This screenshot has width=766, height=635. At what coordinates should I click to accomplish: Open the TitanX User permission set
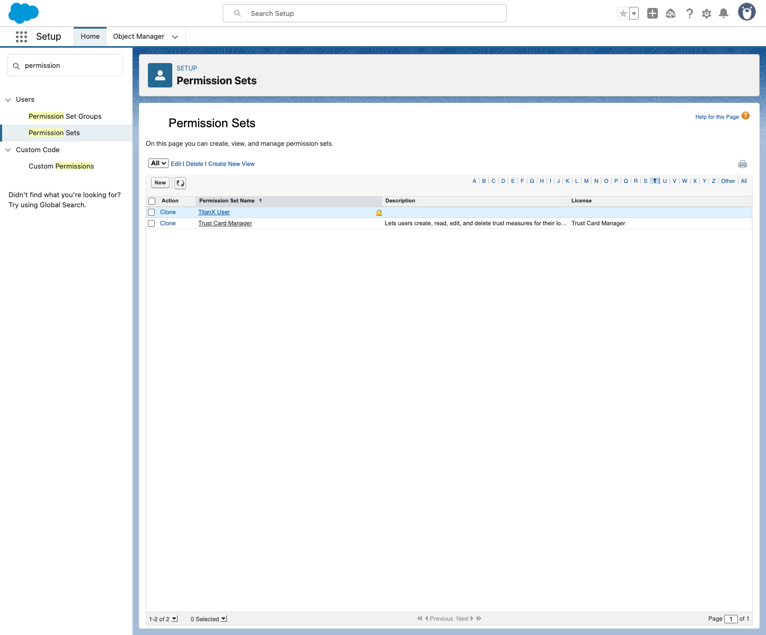click(x=214, y=213)
